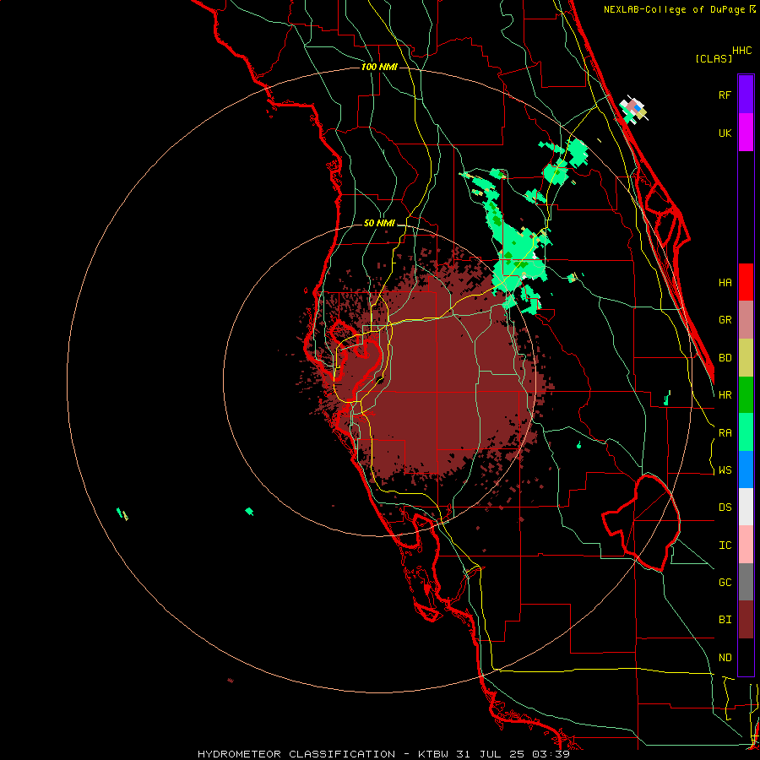Click the magenta UK legend color swatch
The width and height of the screenshot is (760, 760).
point(746,133)
